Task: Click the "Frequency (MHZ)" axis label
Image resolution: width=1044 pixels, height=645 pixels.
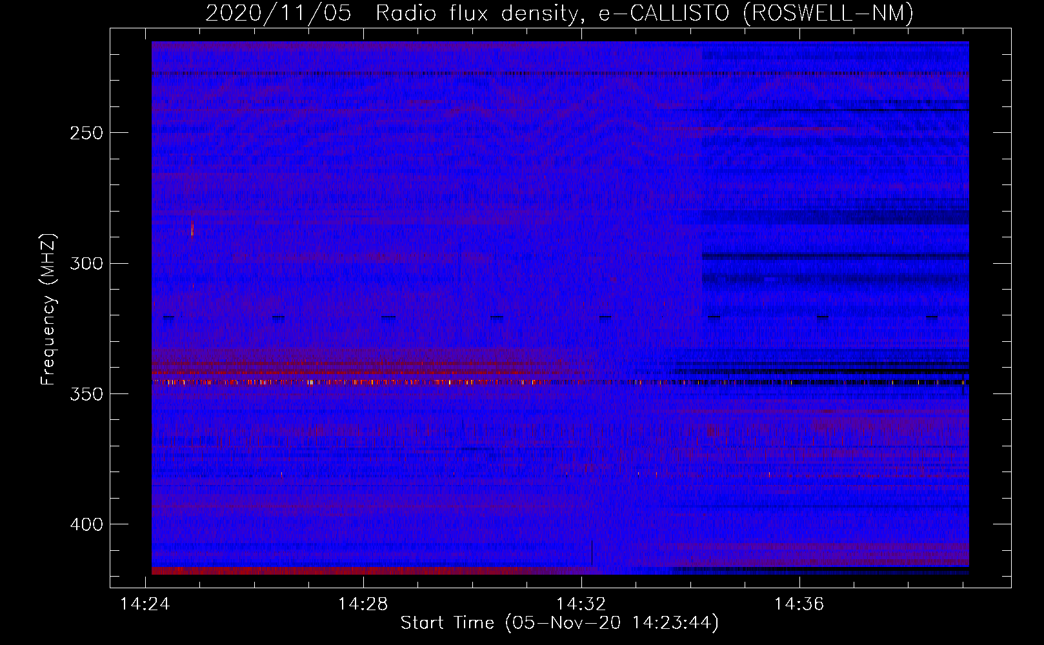Action: pyautogui.click(x=48, y=309)
